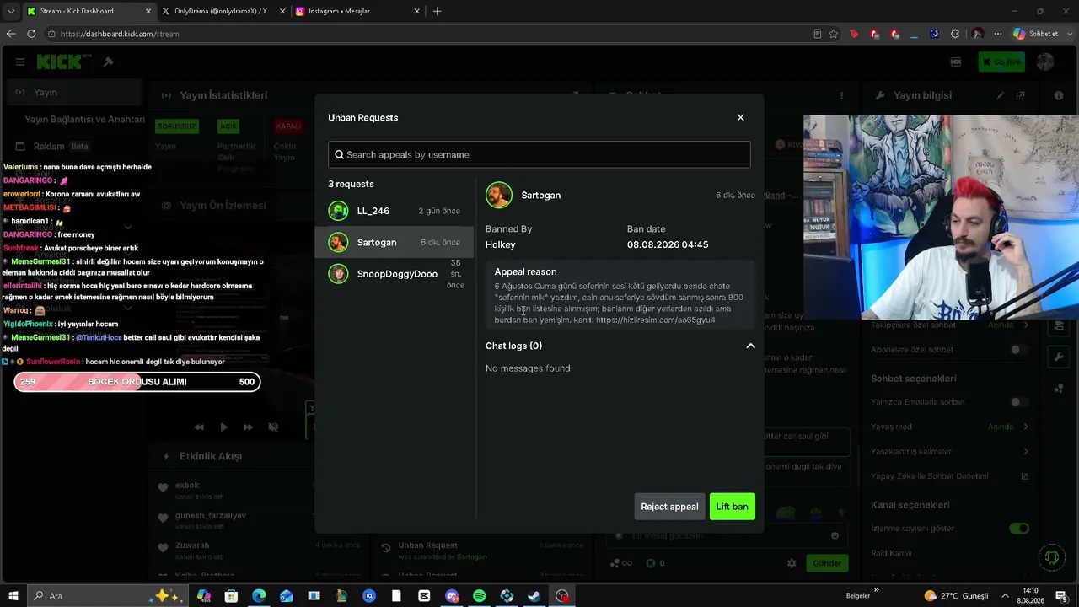The width and height of the screenshot is (1079, 607).
Task: Open Unban Request activity entry by Sartogan
Action: (x=482, y=551)
